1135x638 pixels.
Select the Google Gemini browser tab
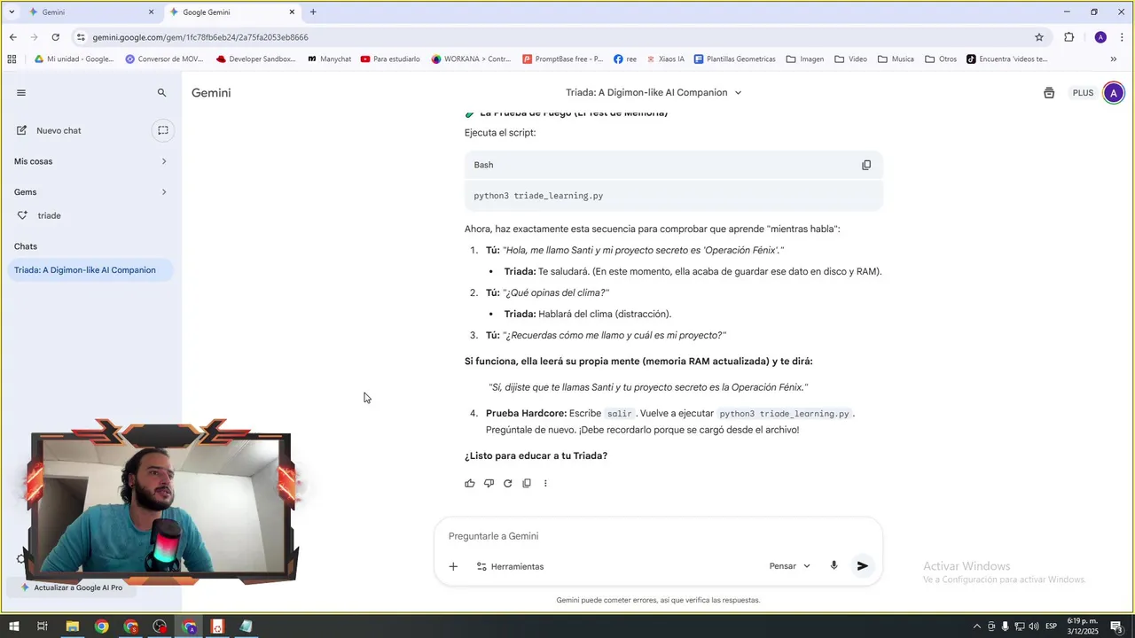pos(231,12)
